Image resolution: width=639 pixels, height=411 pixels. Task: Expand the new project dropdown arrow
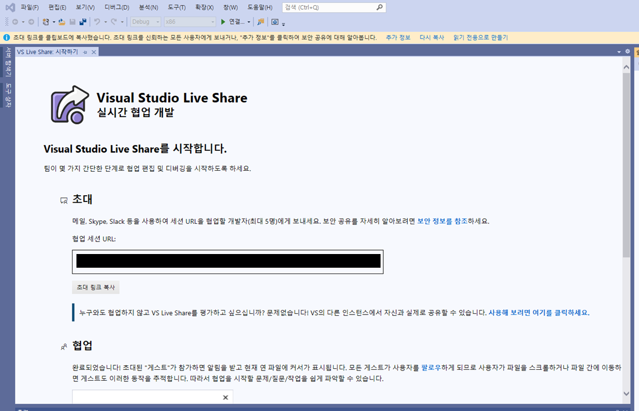pyautogui.click(x=54, y=22)
